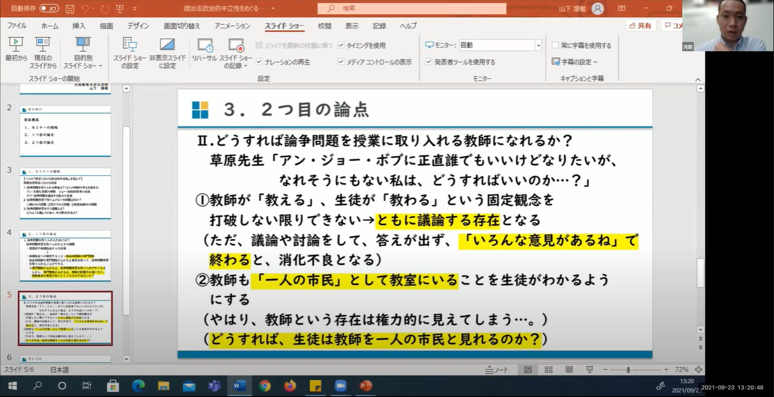Set slide as hidden (非表示スライドに設定)

click(167, 52)
